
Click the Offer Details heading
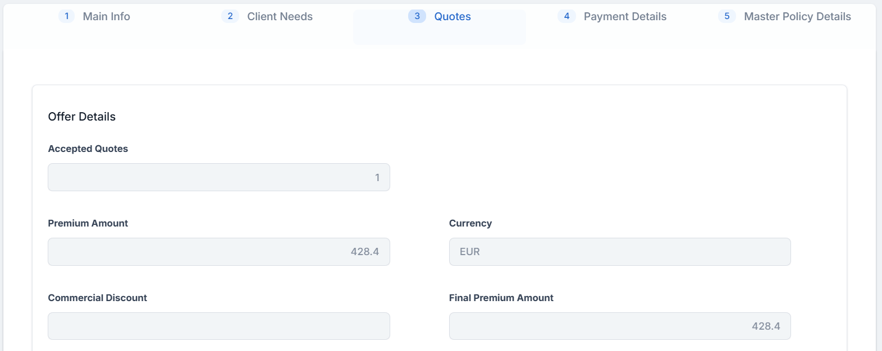82,117
